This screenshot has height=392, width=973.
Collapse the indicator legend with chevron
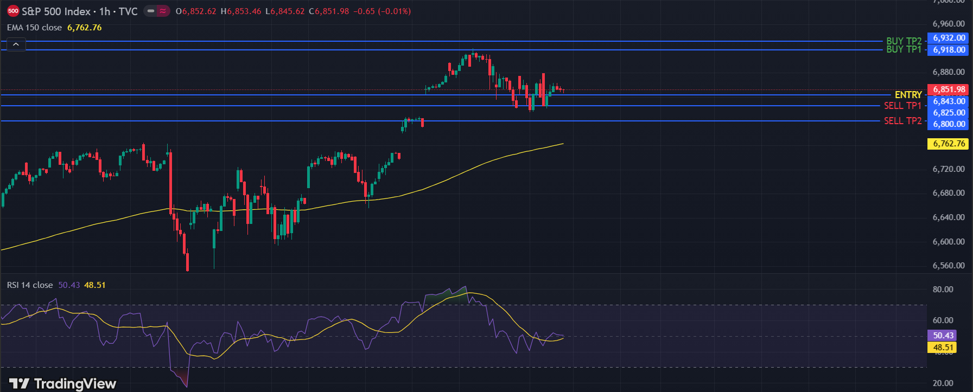pos(16,44)
